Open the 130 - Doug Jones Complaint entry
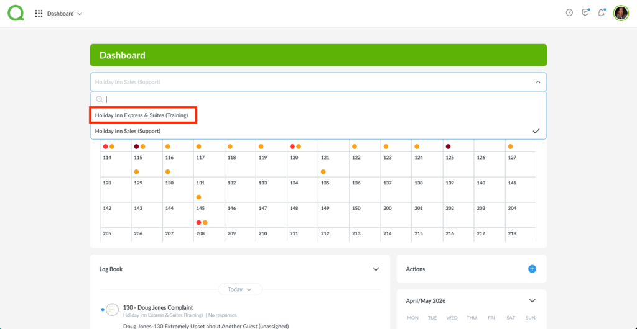Viewport: 637px width, 329px height. [158, 307]
